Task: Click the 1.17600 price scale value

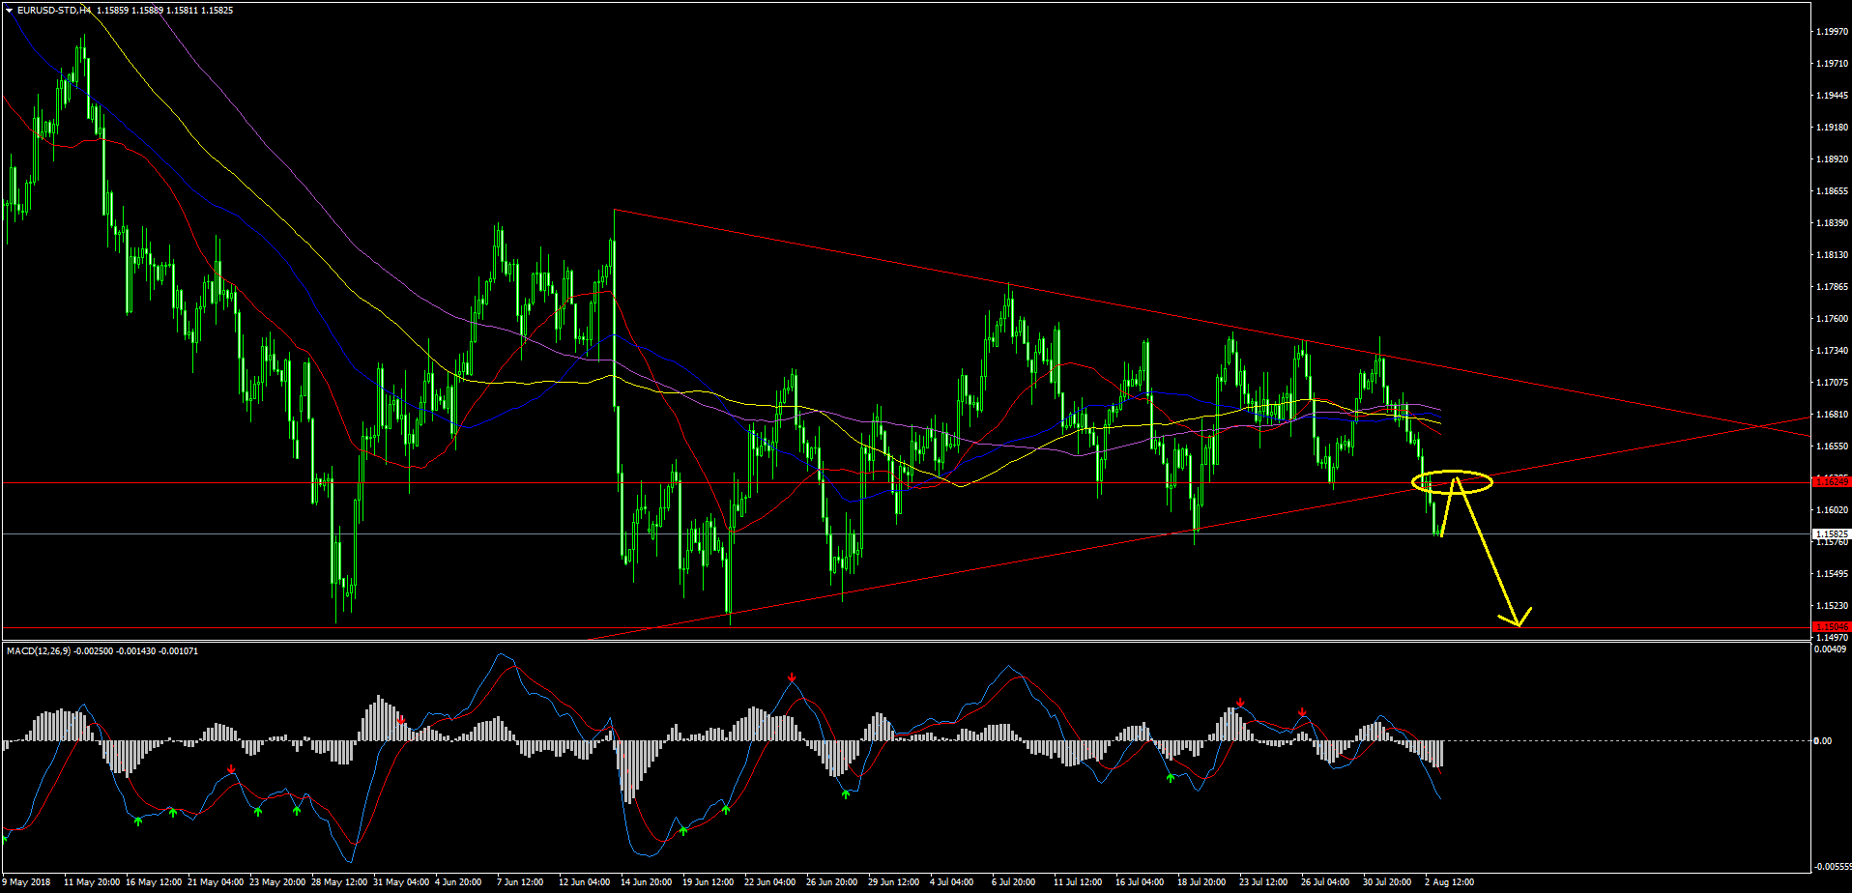Action: click(1833, 319)
